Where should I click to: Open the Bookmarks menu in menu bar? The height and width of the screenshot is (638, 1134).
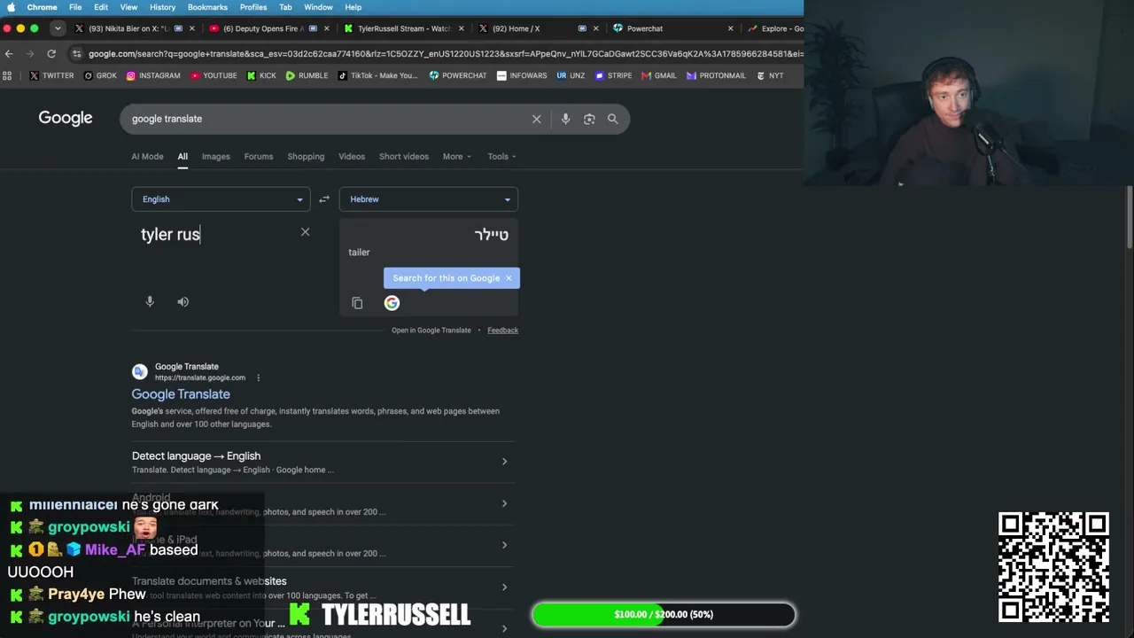pyautogui.click(x=207, y=7)
